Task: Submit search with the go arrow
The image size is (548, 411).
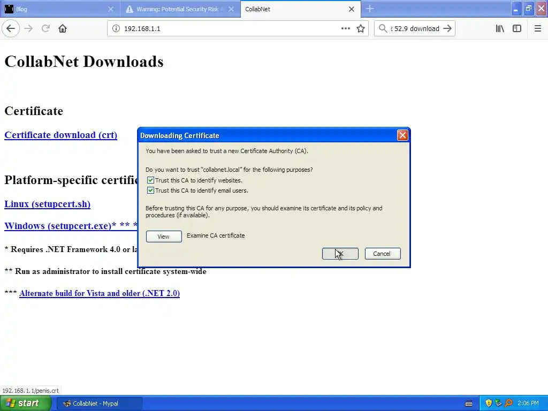Action: (x=447, y=29)
